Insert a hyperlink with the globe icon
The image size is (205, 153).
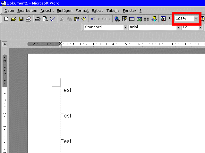coord(117,19)
